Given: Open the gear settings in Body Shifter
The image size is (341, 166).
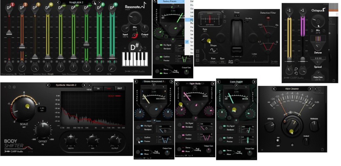Looking at the screenshot, I should click(x=14, y=87).
